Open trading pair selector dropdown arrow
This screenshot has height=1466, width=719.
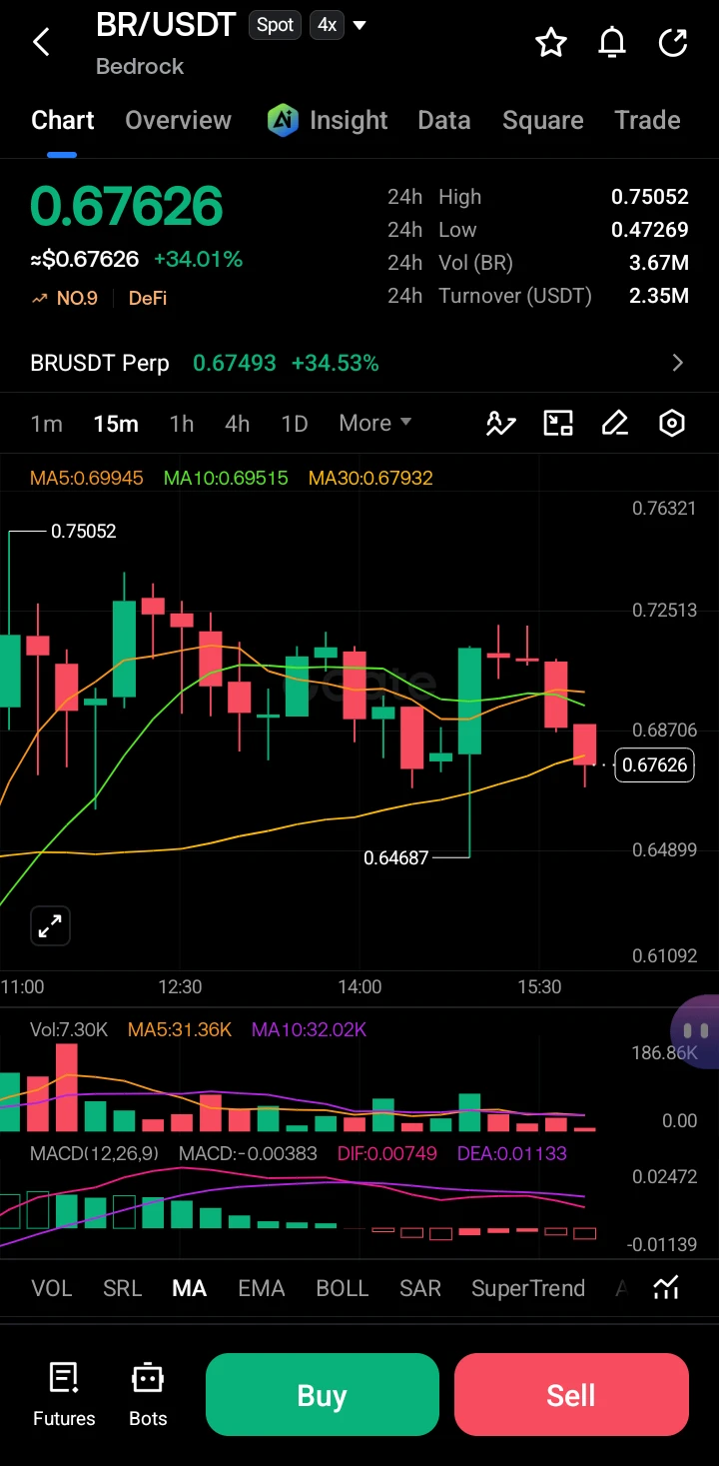click(359, 25)
